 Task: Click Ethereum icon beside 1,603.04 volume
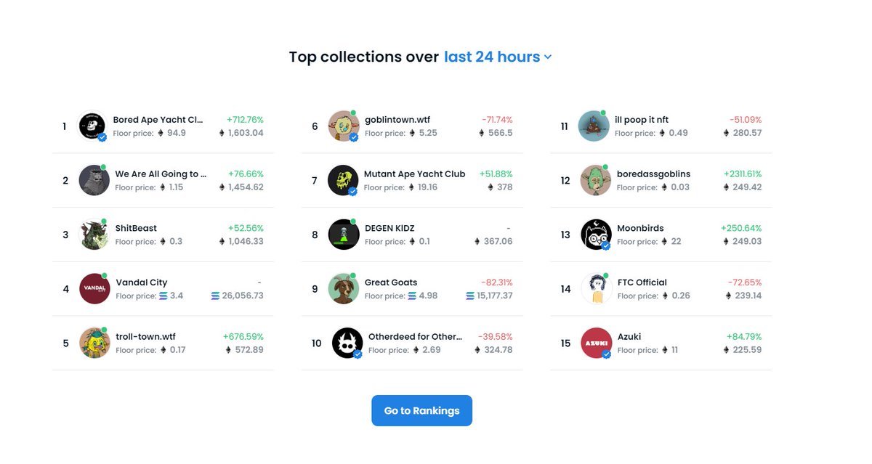(x=222, y=133)
